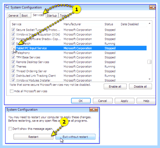Switch to the Tools tab

click(64, 16)
